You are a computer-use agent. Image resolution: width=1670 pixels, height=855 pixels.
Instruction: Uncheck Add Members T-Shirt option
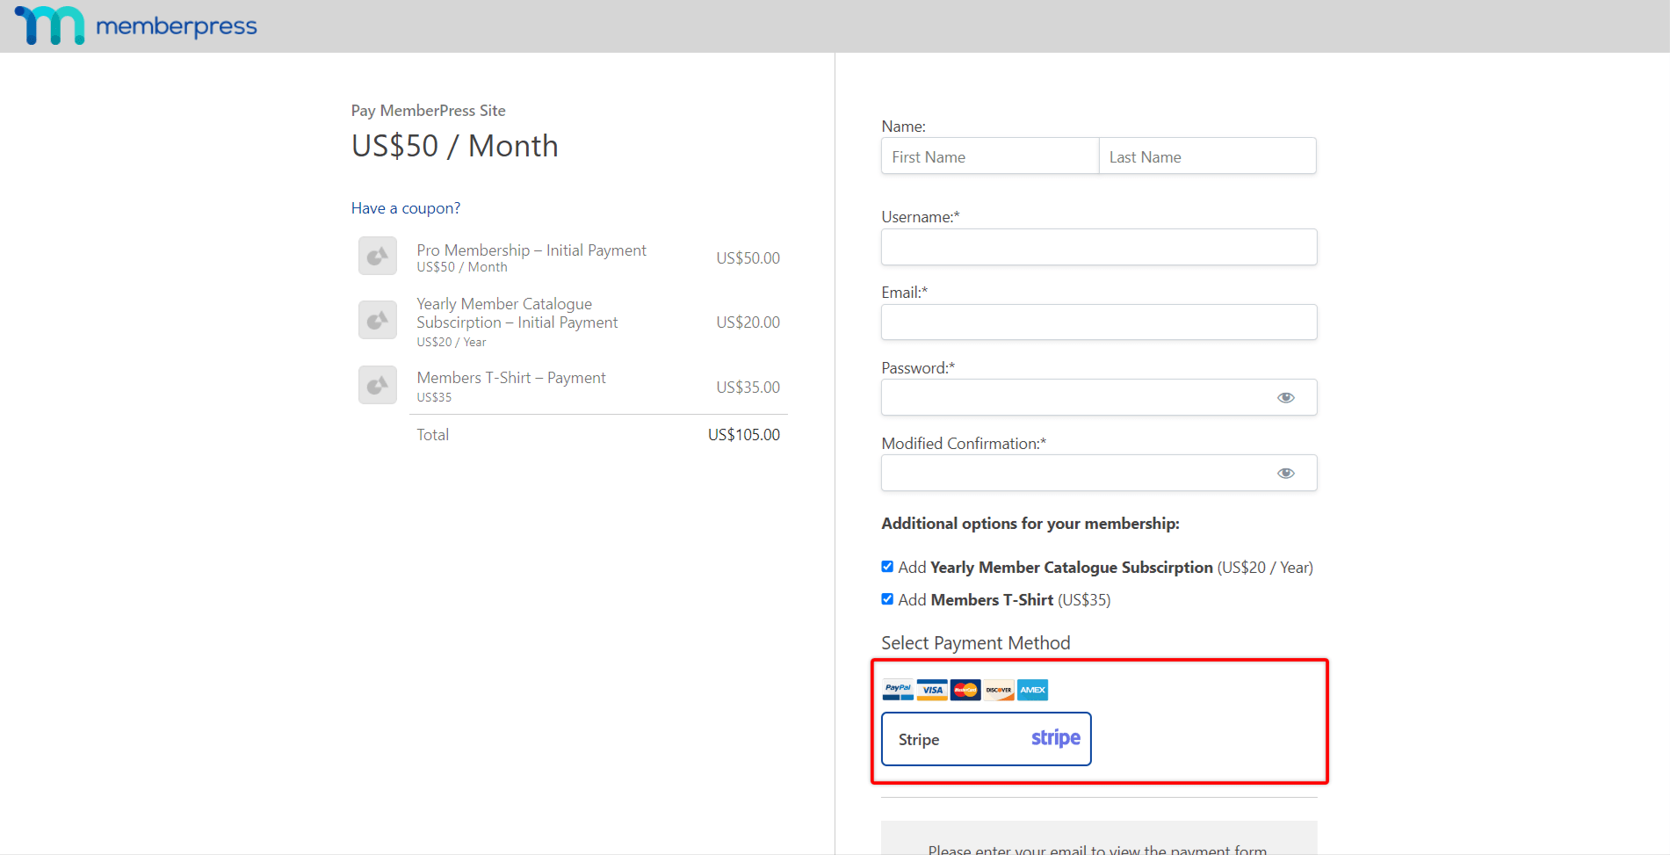point(887,599)
